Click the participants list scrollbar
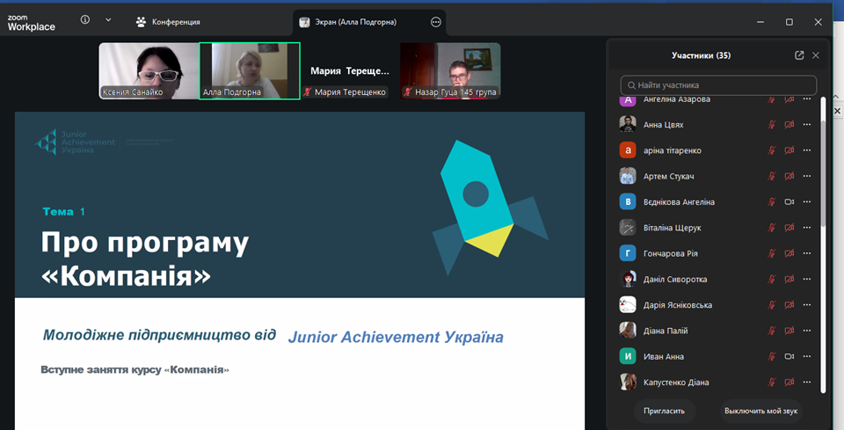This screenshot has height=430, width=844. tap(823, 172)
